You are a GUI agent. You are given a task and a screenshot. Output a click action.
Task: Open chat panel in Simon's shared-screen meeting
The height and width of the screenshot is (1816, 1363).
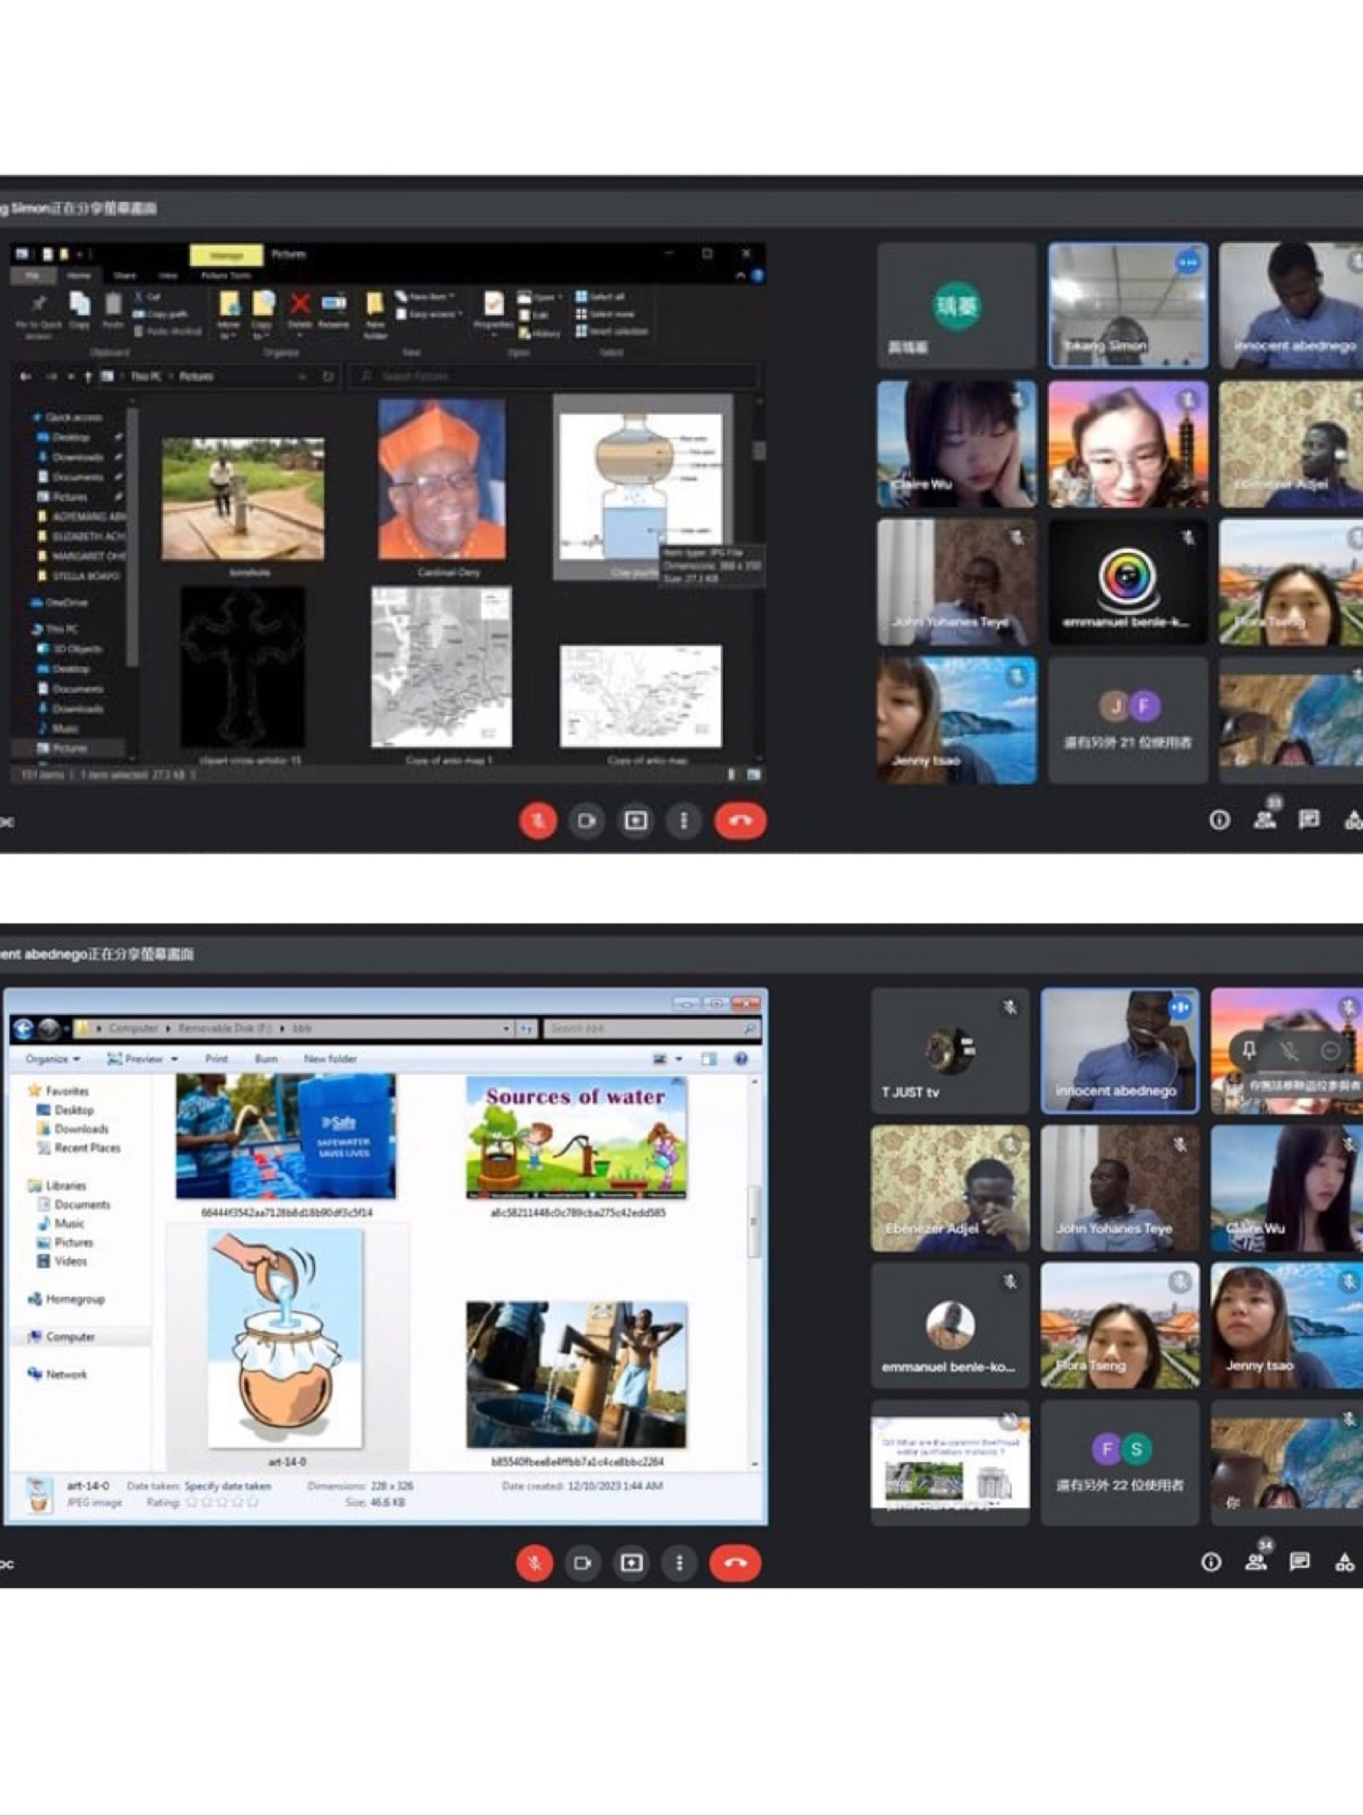coord(1308,819)
